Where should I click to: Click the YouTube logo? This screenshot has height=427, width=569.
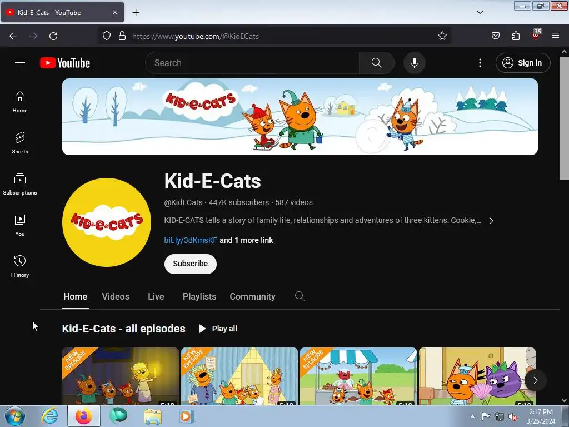(65, 63)
